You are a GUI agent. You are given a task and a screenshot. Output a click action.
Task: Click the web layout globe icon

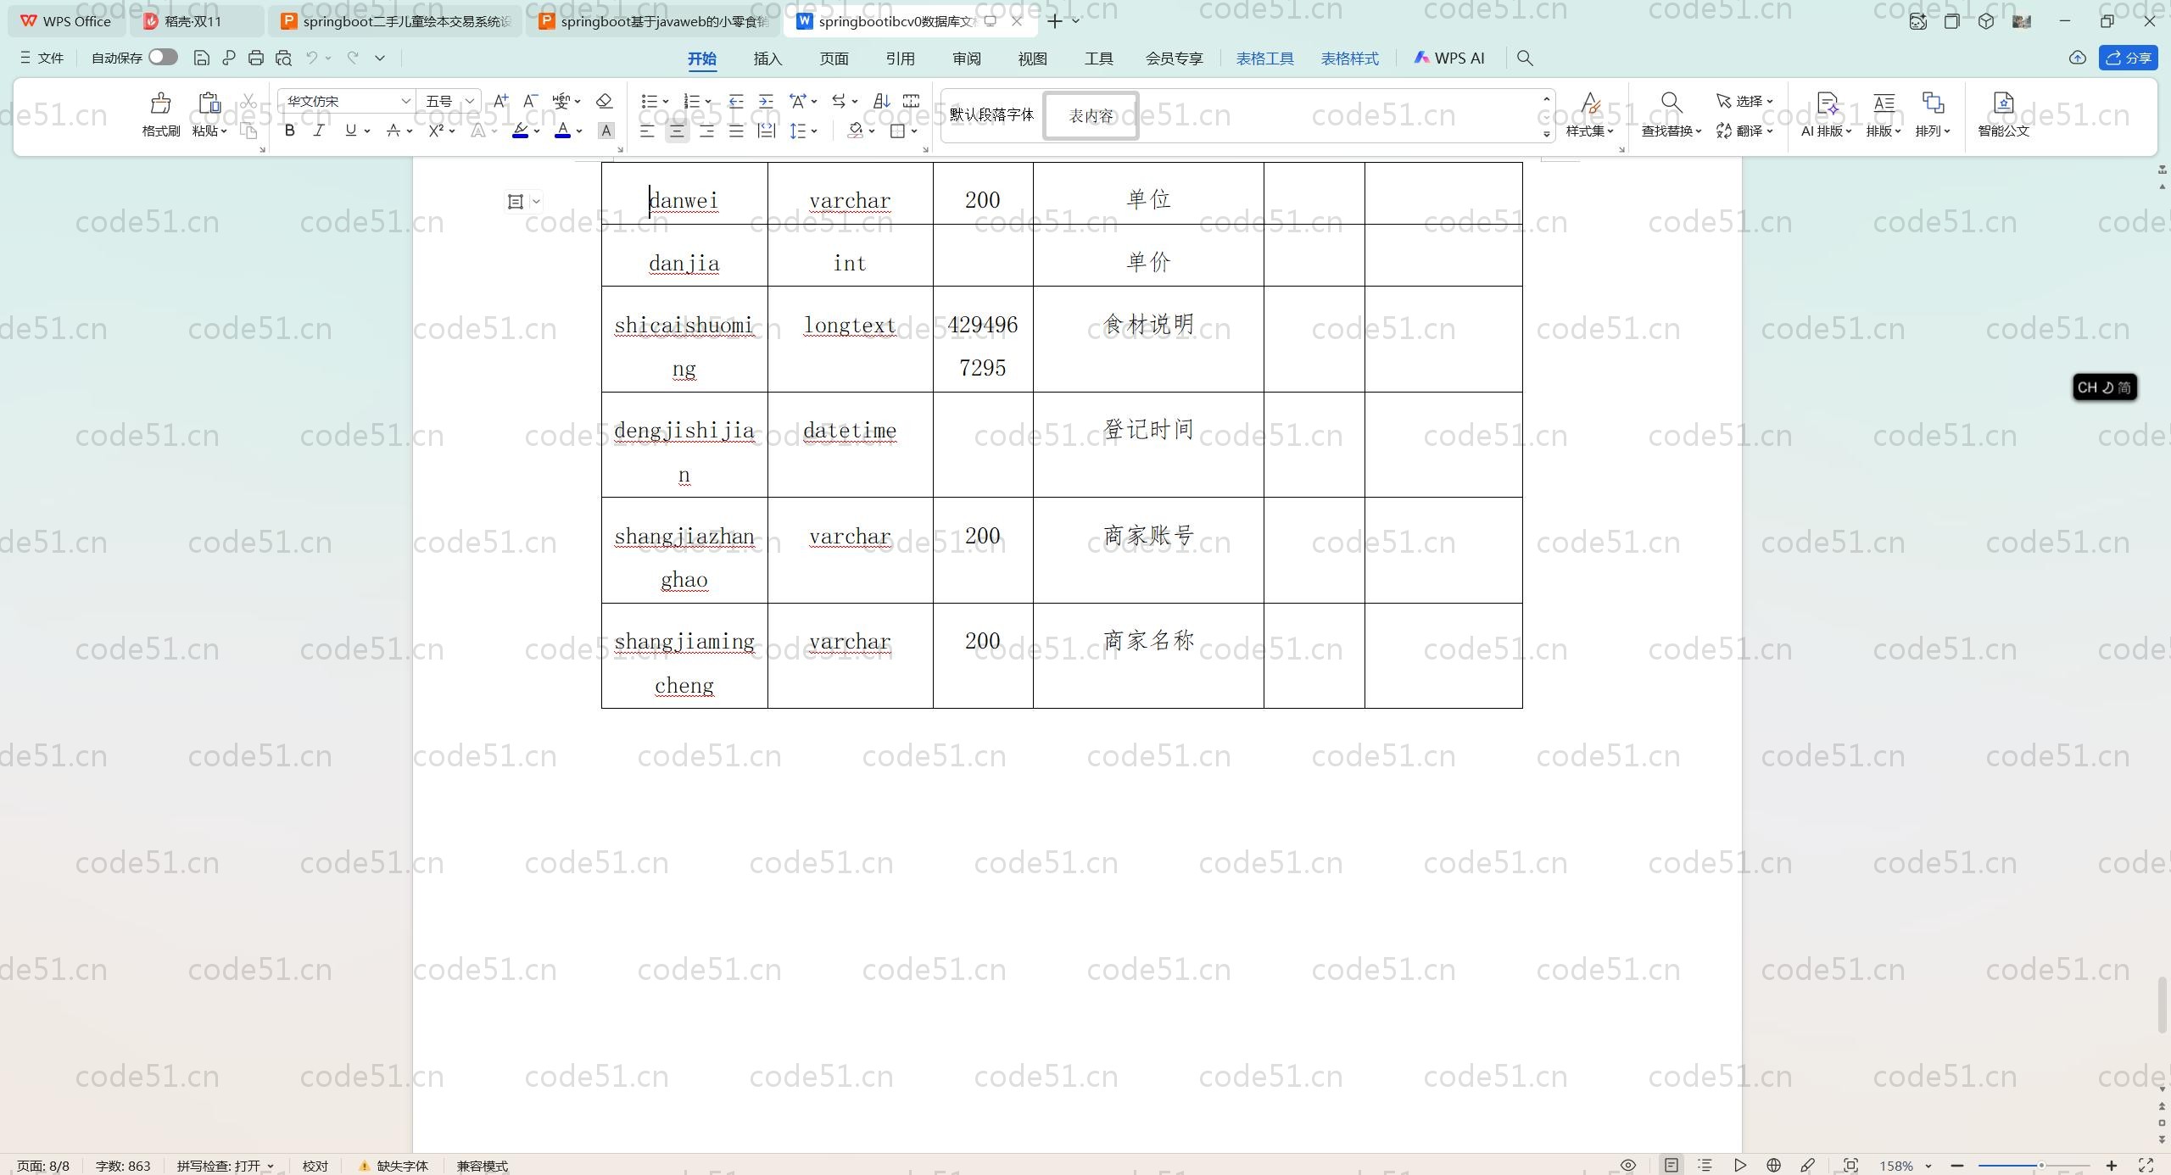point(1773,1166)
